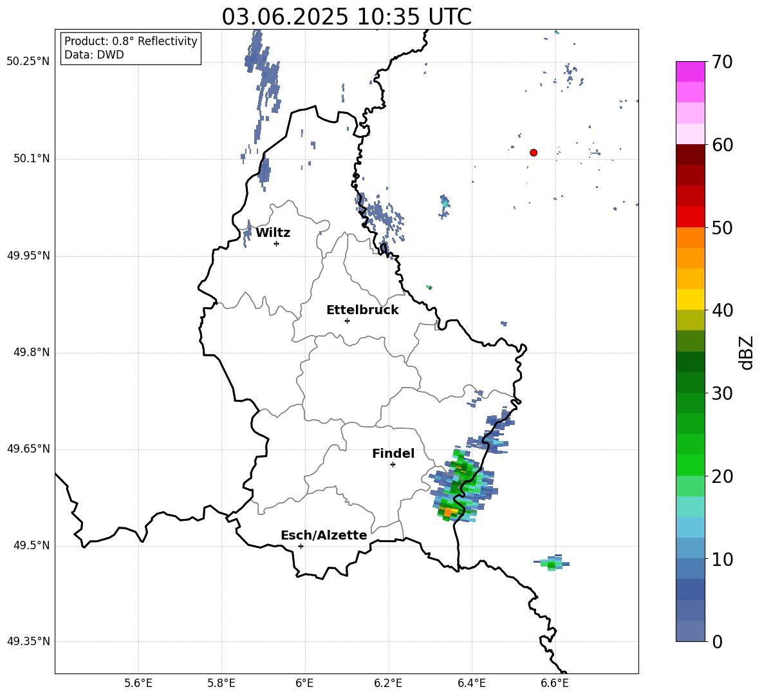Click the 6.4°E longitude label
This screenshot has height=696, width=762.
click(x=471, y=683)
